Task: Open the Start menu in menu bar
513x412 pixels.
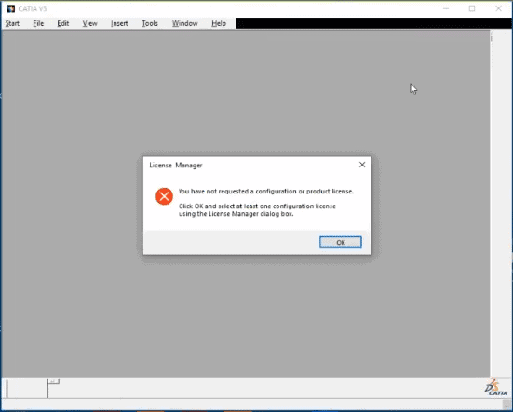Action: (12, 23)
